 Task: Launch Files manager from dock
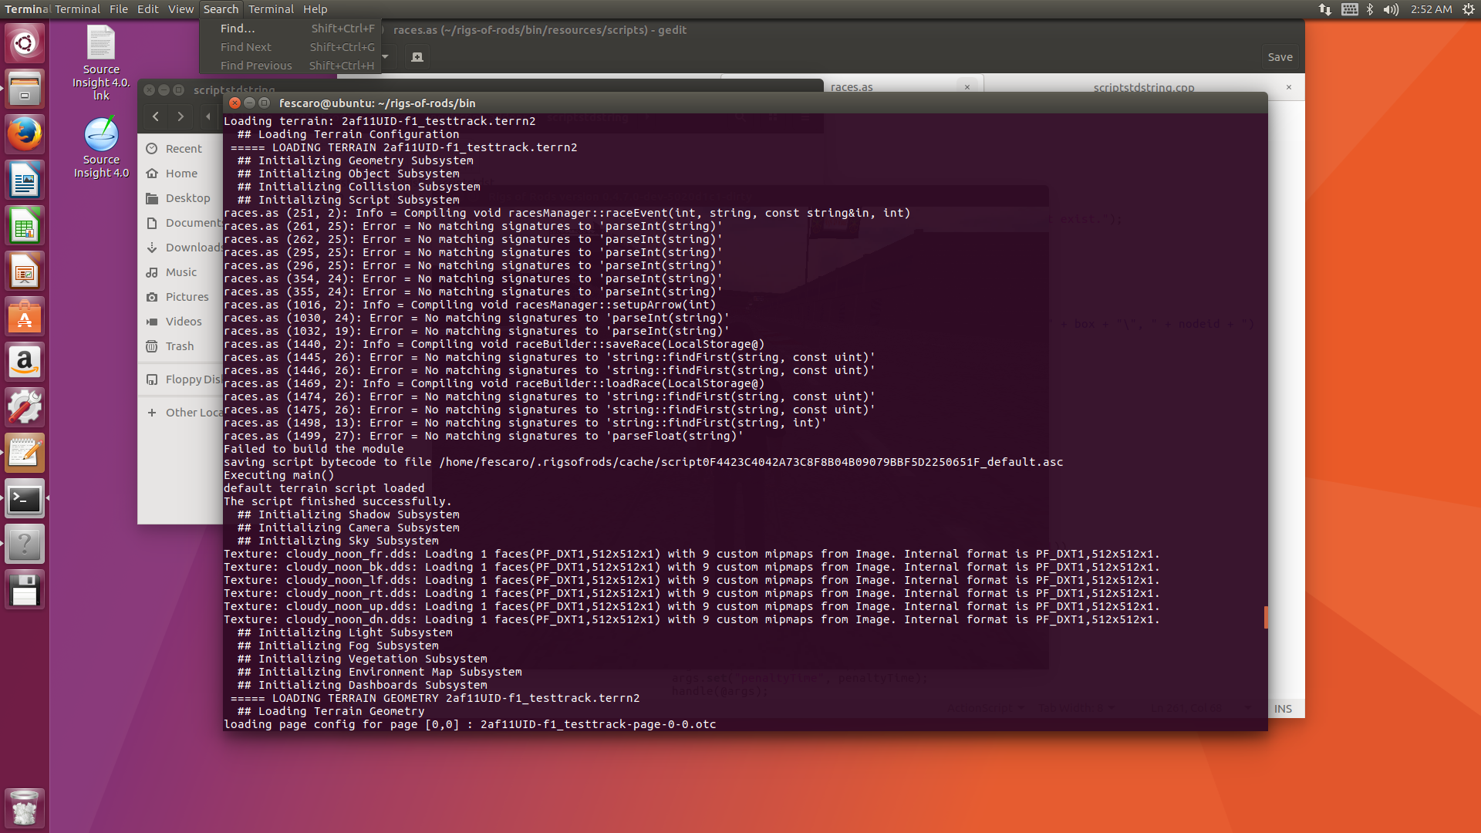coord(25,89)
